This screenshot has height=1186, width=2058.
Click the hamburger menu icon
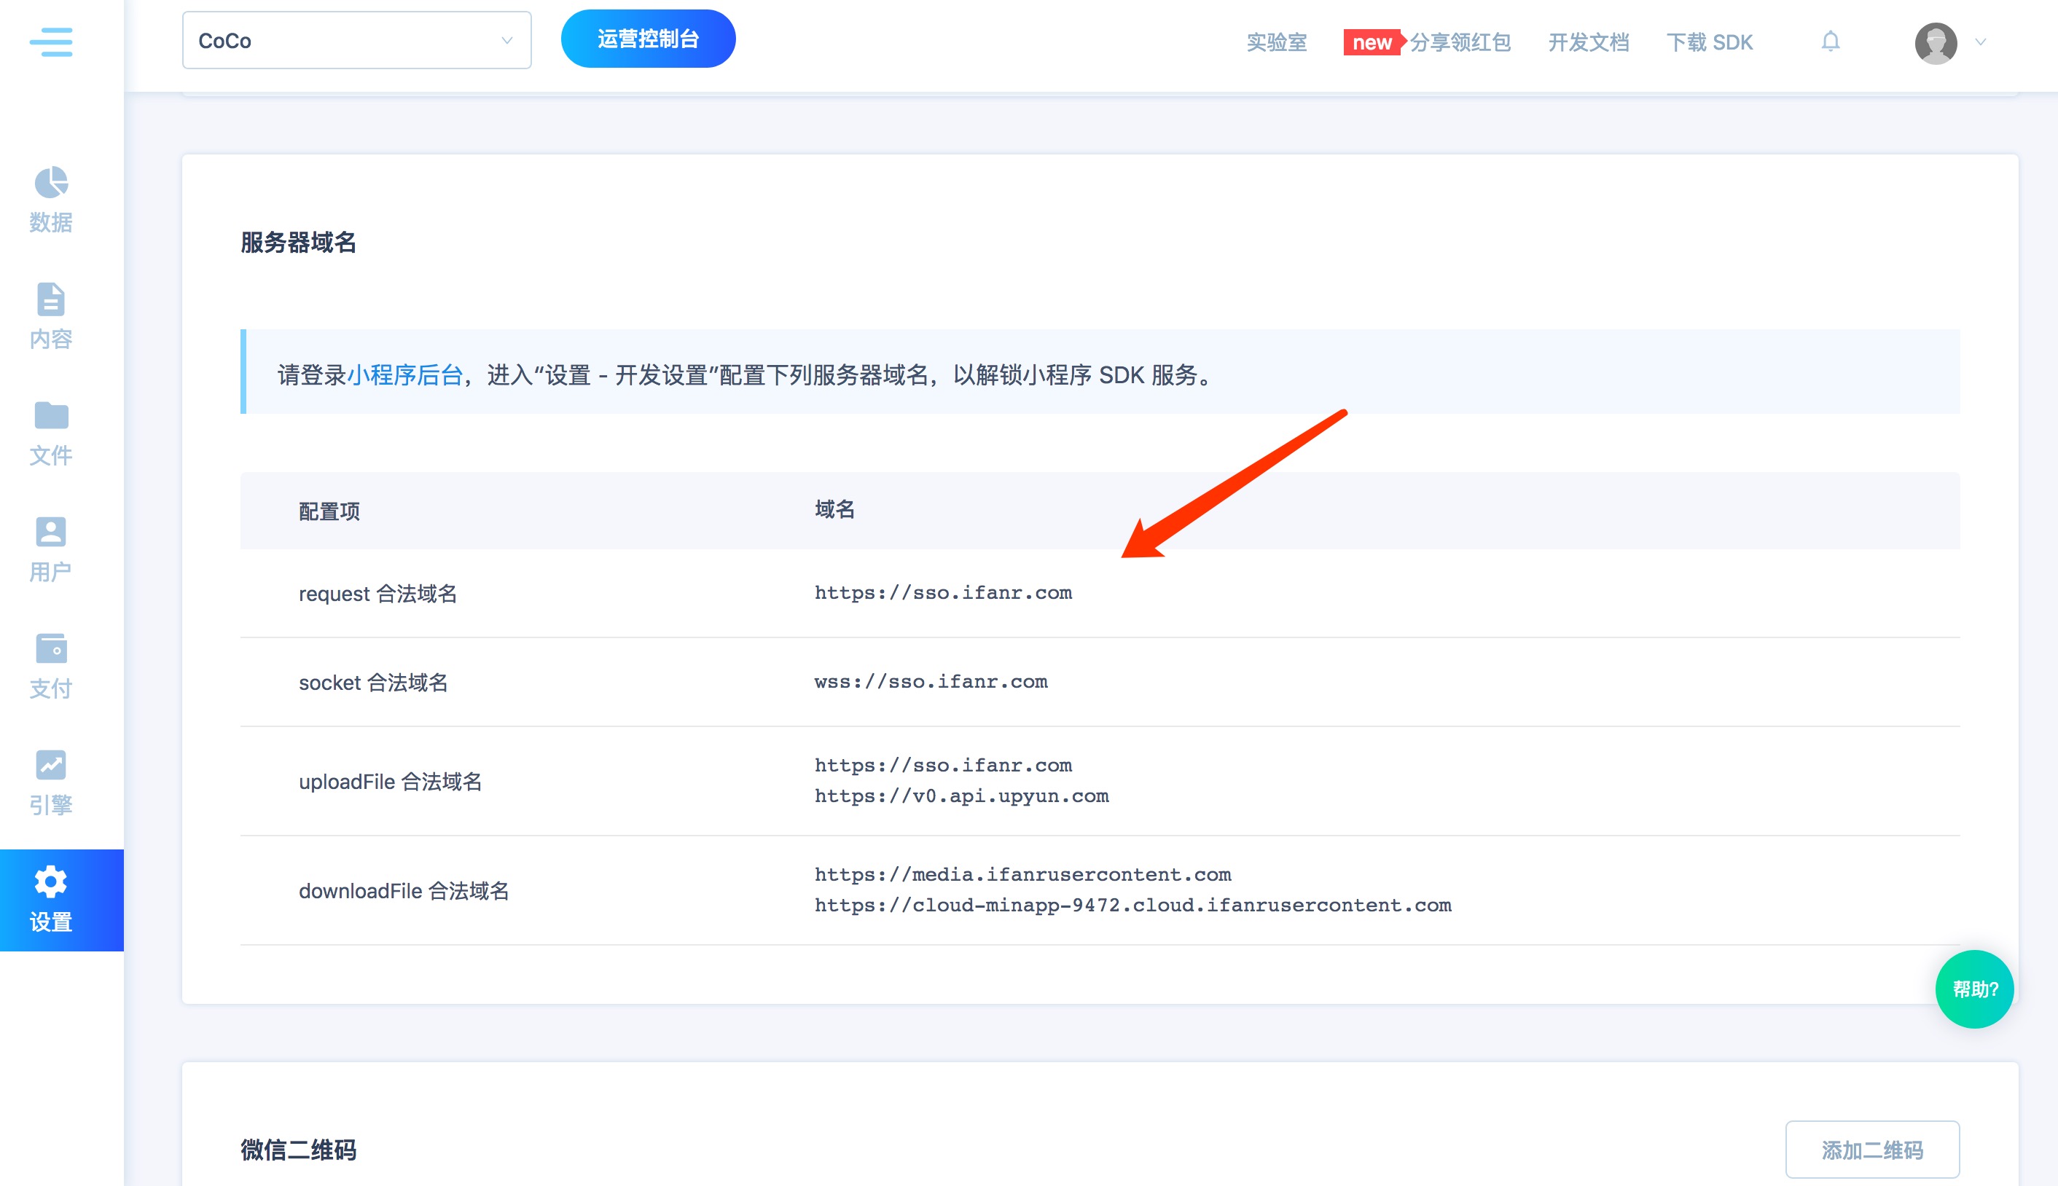point(50,41)
